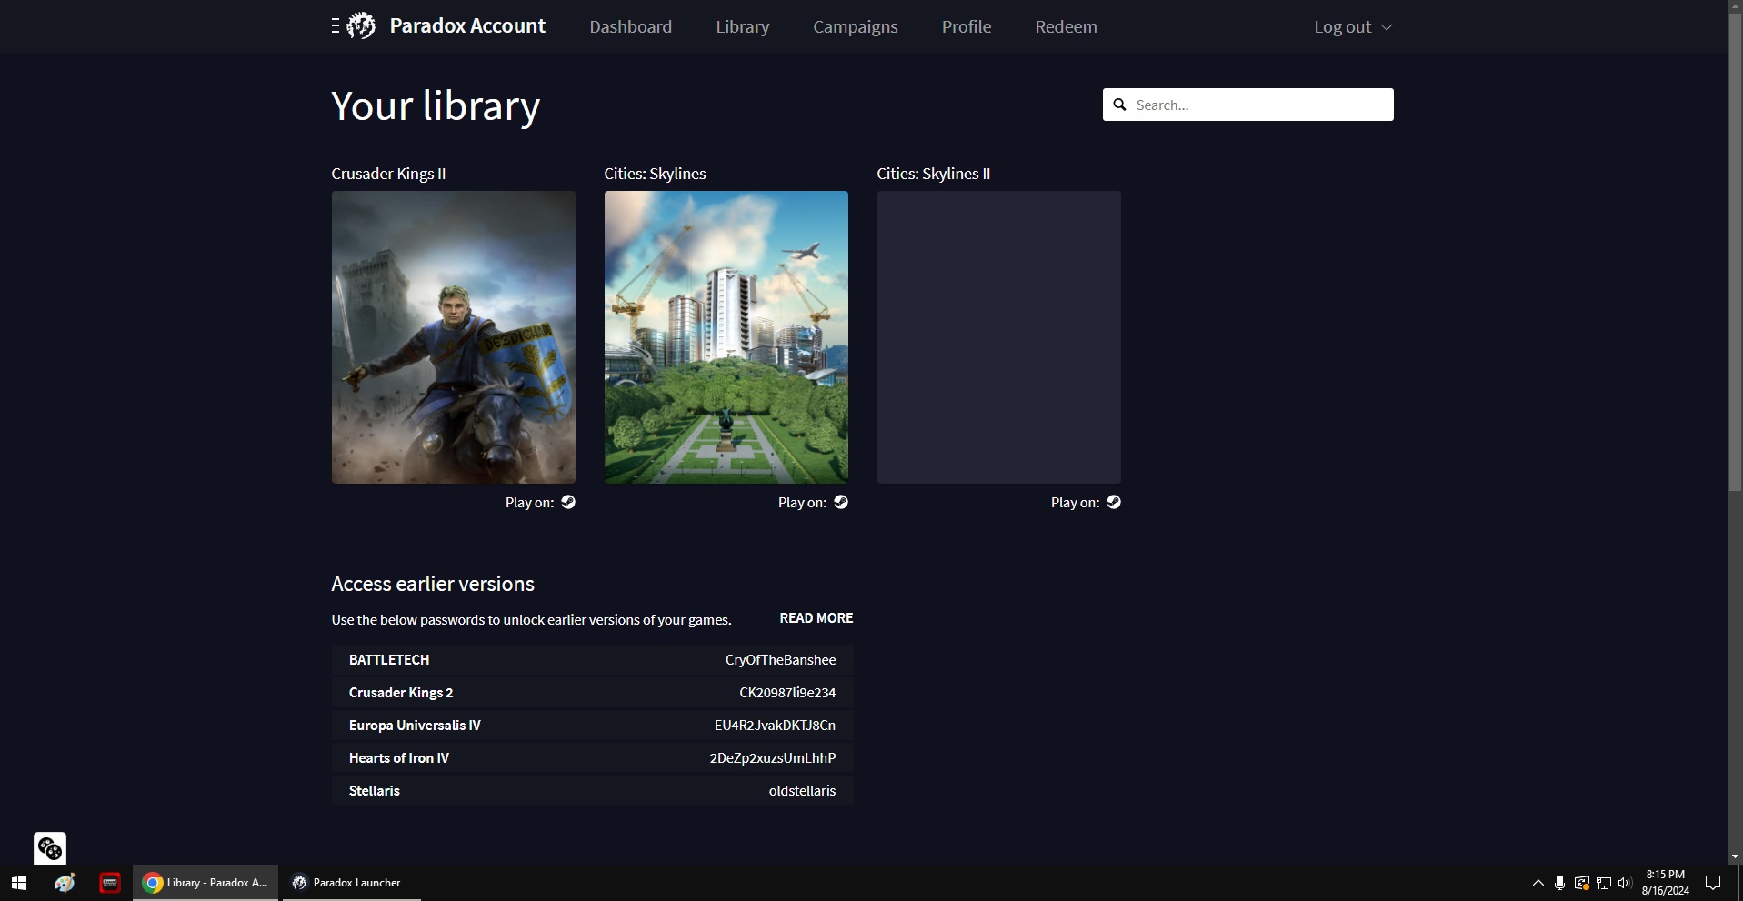
Task: Click the Steam icon under Crusader Kings II
Action: point(567,502)
